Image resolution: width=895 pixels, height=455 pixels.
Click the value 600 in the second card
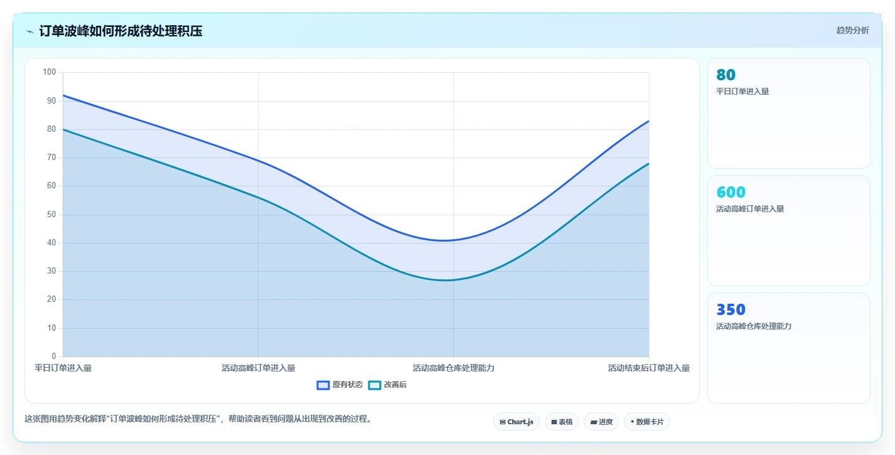pyautogui.click(x=731, y=192)
